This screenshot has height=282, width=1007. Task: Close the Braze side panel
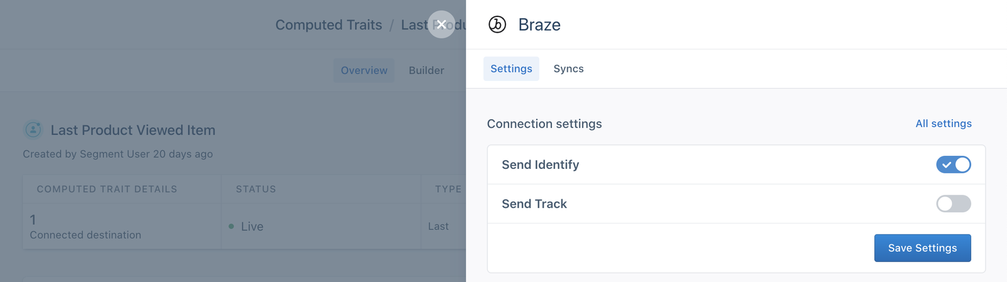coord(441,24)
